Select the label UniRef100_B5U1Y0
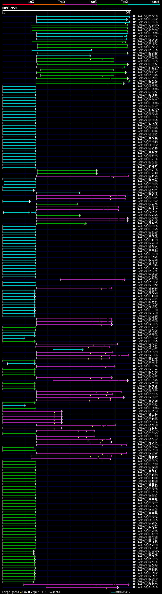 [x=145, y=179]
